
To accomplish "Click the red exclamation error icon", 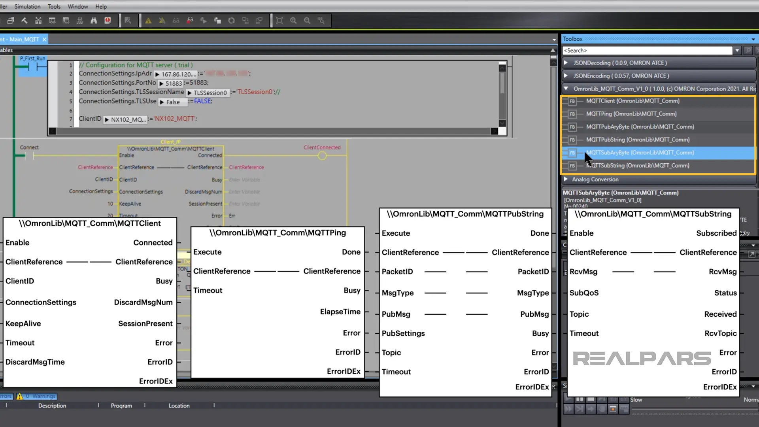I will pyautogui.click(x=108, y=21).
